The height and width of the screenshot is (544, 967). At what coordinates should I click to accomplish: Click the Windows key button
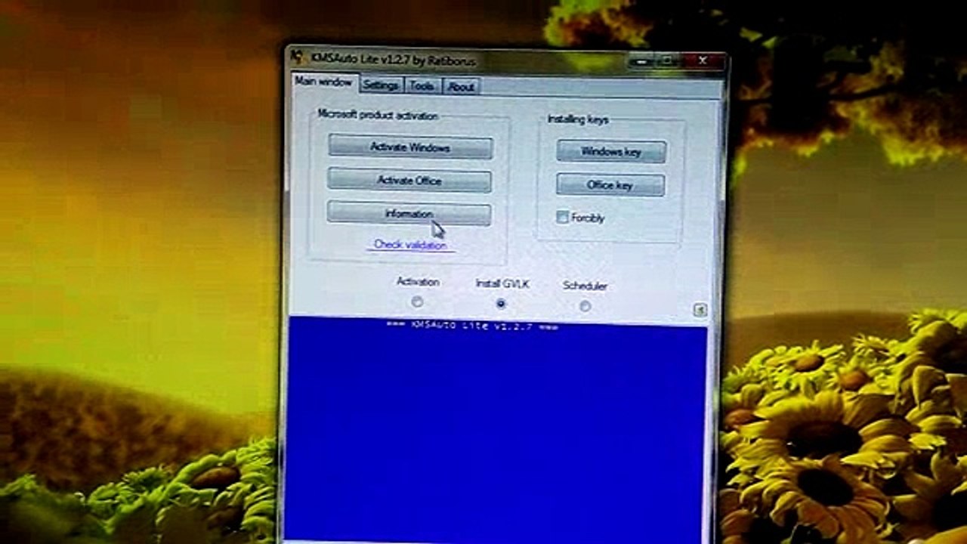(x=611, y=151)
